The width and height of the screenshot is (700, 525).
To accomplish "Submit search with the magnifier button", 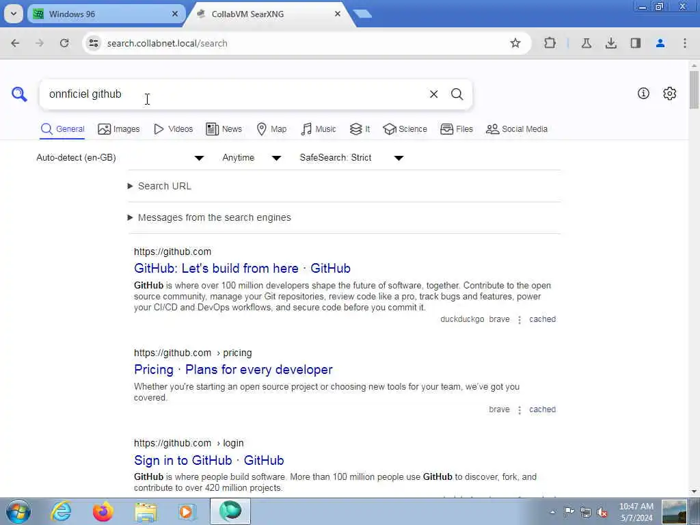I will point(457,94).
